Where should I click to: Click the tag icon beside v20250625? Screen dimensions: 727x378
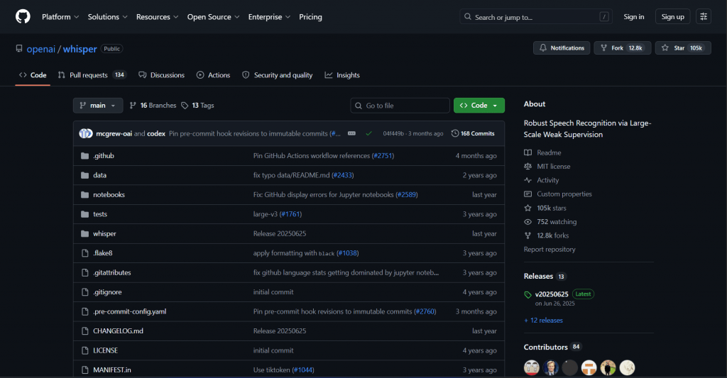(x=528, y=294)
